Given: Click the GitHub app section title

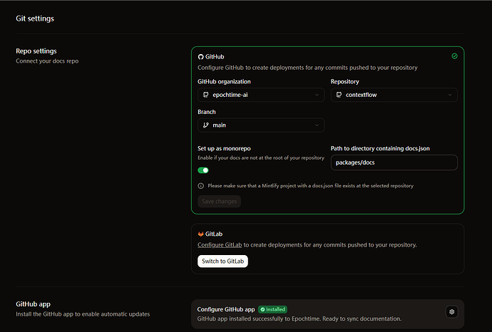Looking at the screenshot, I should (x=33, y=304).
